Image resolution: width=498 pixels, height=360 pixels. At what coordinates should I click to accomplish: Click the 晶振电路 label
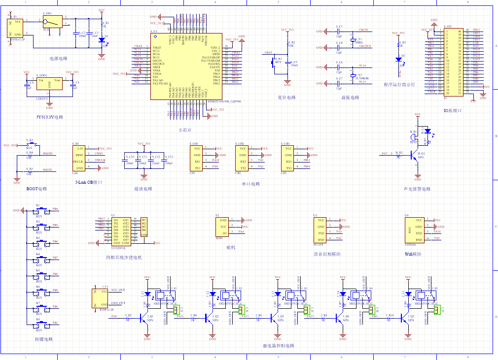point(350,98)
